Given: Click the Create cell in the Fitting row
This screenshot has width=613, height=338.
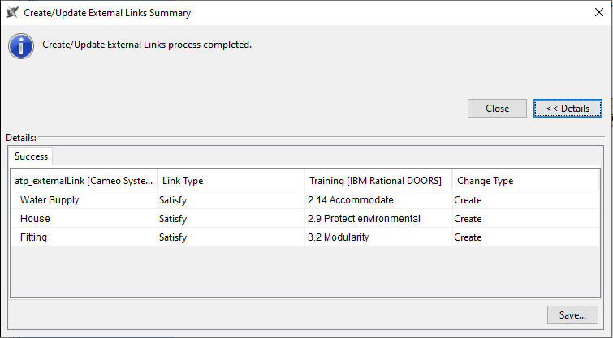Looking at the screenshot, I should coord(468,237).
